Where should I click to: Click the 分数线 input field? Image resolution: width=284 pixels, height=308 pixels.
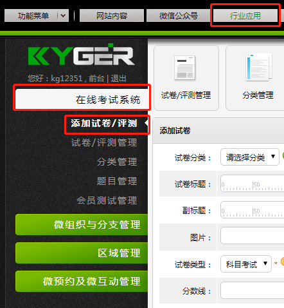[253, 291]
